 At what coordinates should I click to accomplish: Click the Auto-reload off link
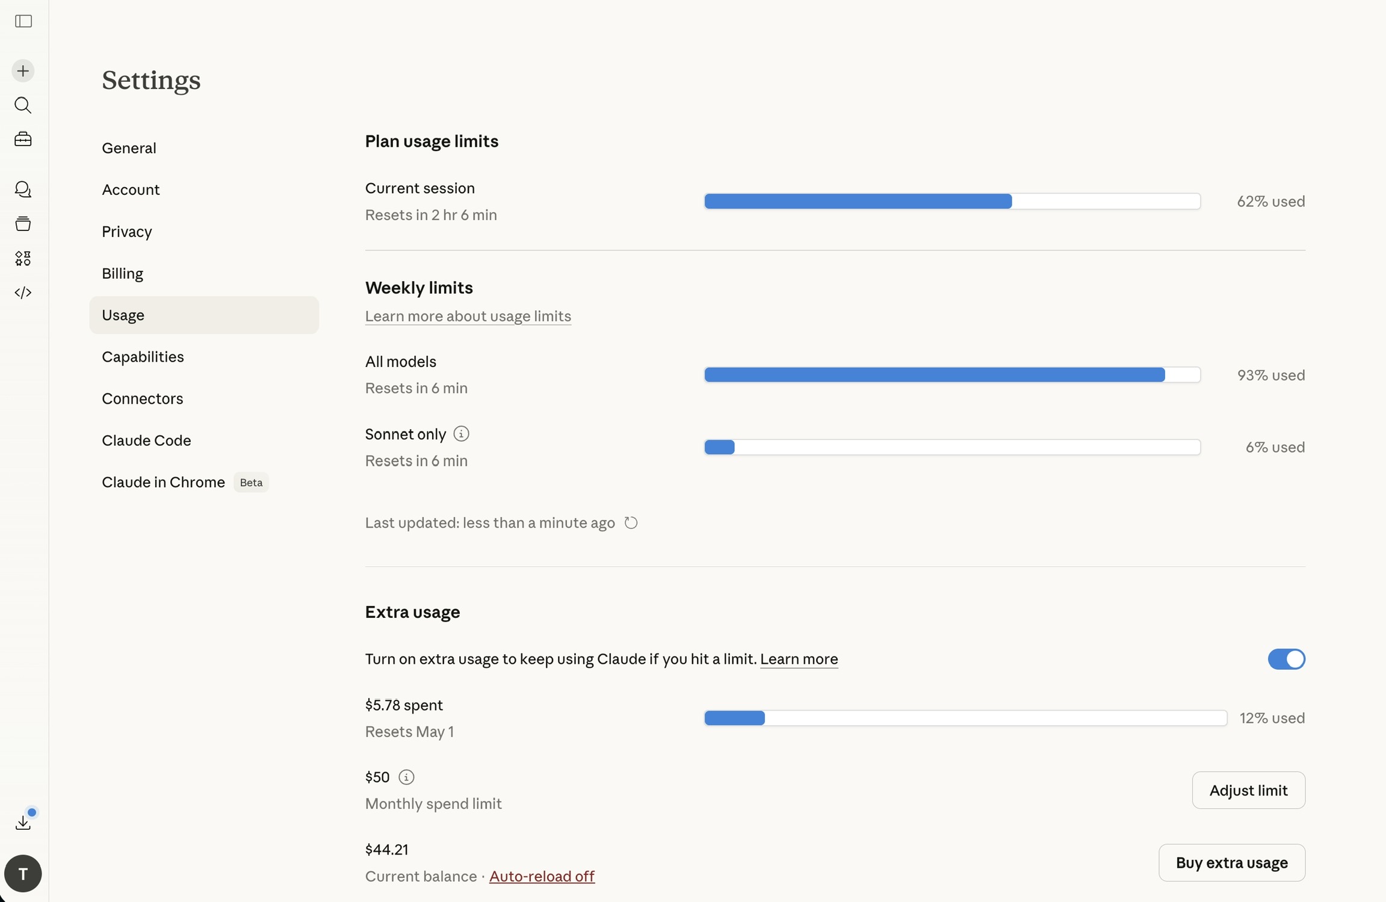coord(542,877)
